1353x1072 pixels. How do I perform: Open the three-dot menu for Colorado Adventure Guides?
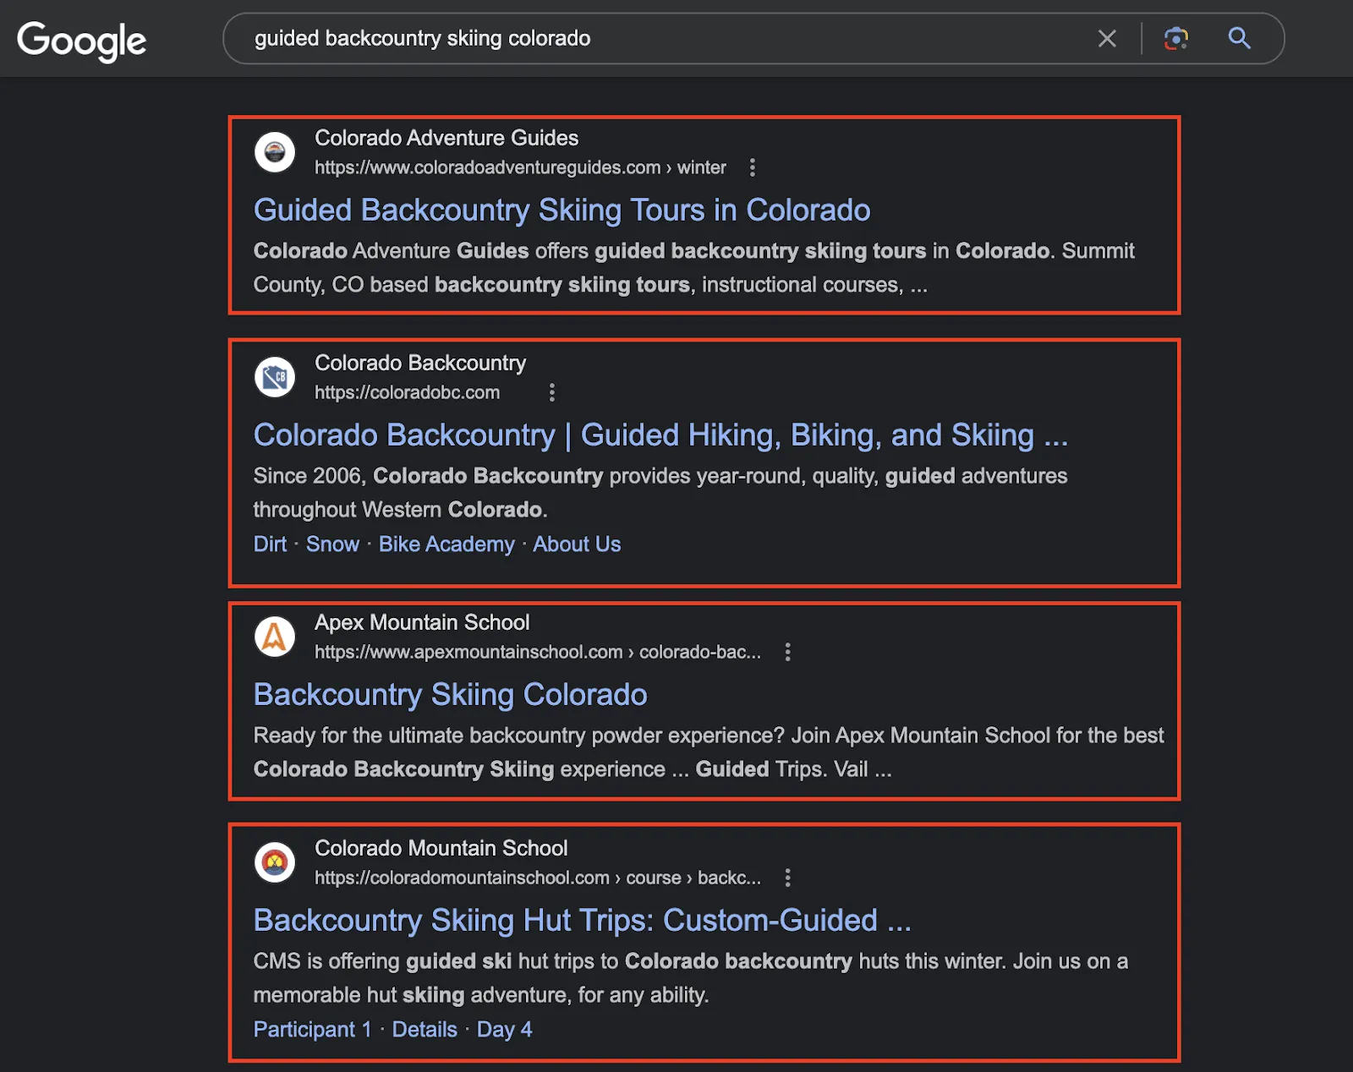pos(752,167)
